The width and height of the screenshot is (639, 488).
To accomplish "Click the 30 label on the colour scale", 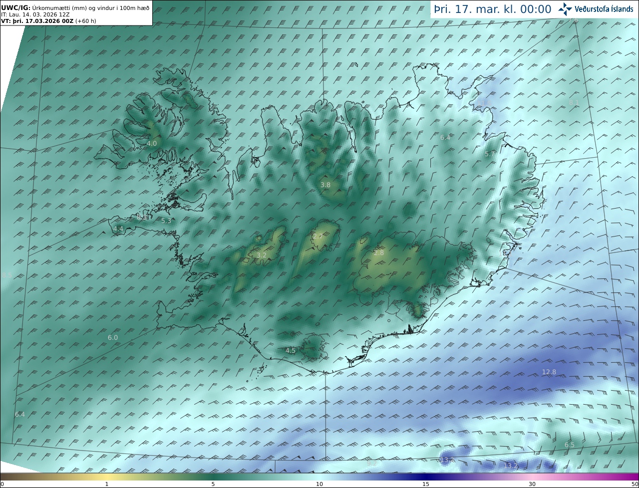I will pyautogui.click(x=532, y=484).
